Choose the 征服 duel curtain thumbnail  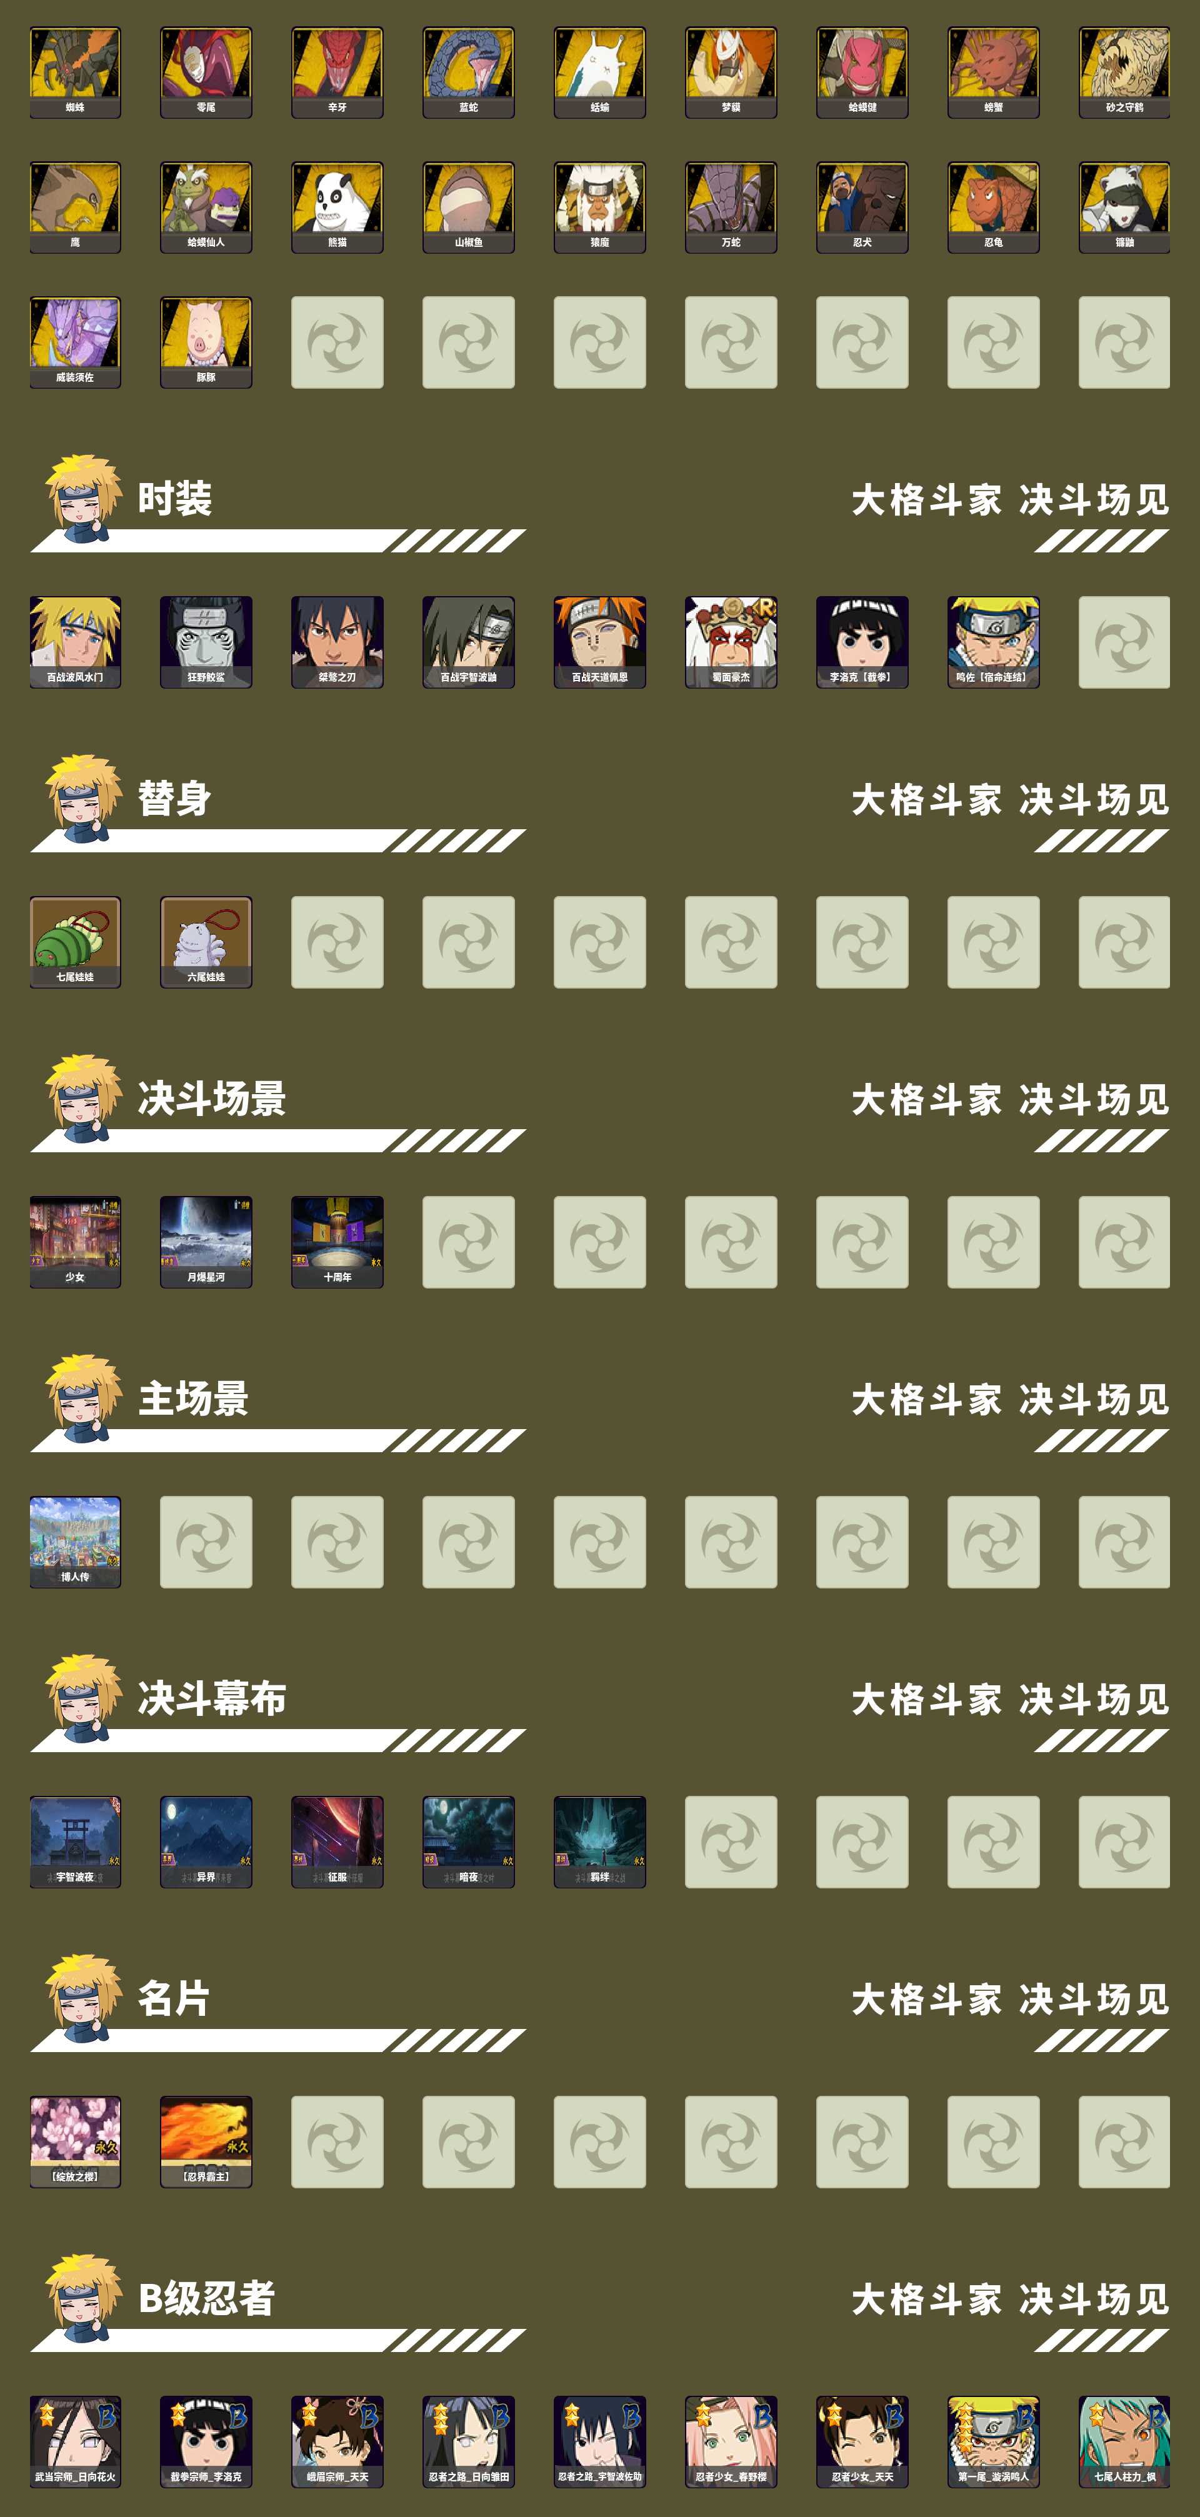pos(337,1842)
